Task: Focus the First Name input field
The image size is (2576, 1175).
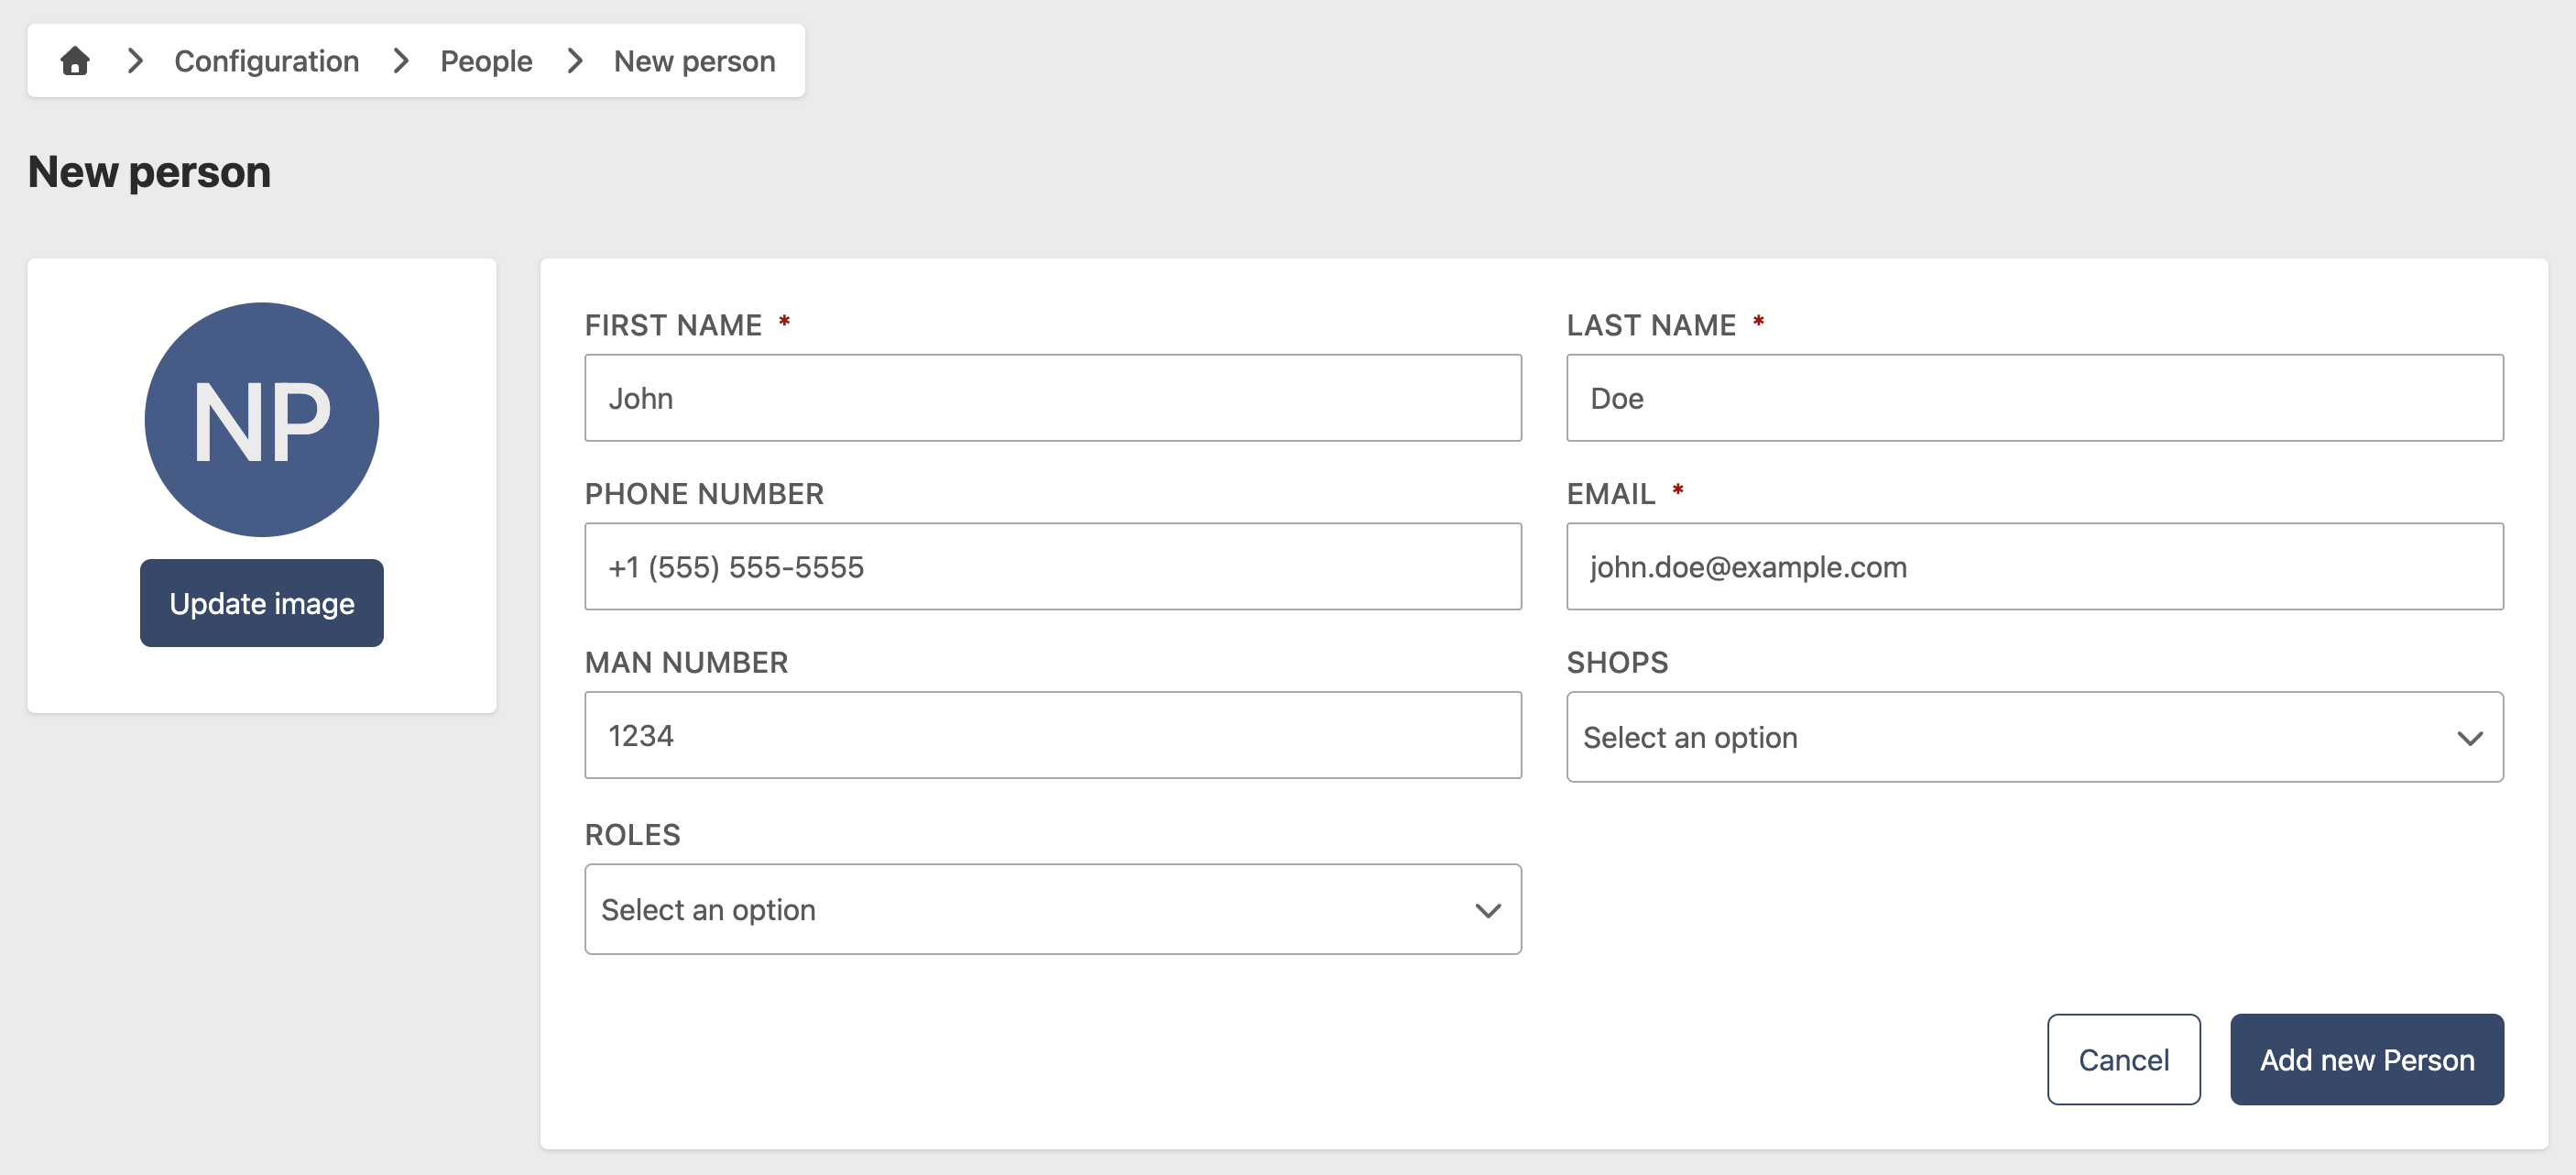Action: pos(1053,398)
